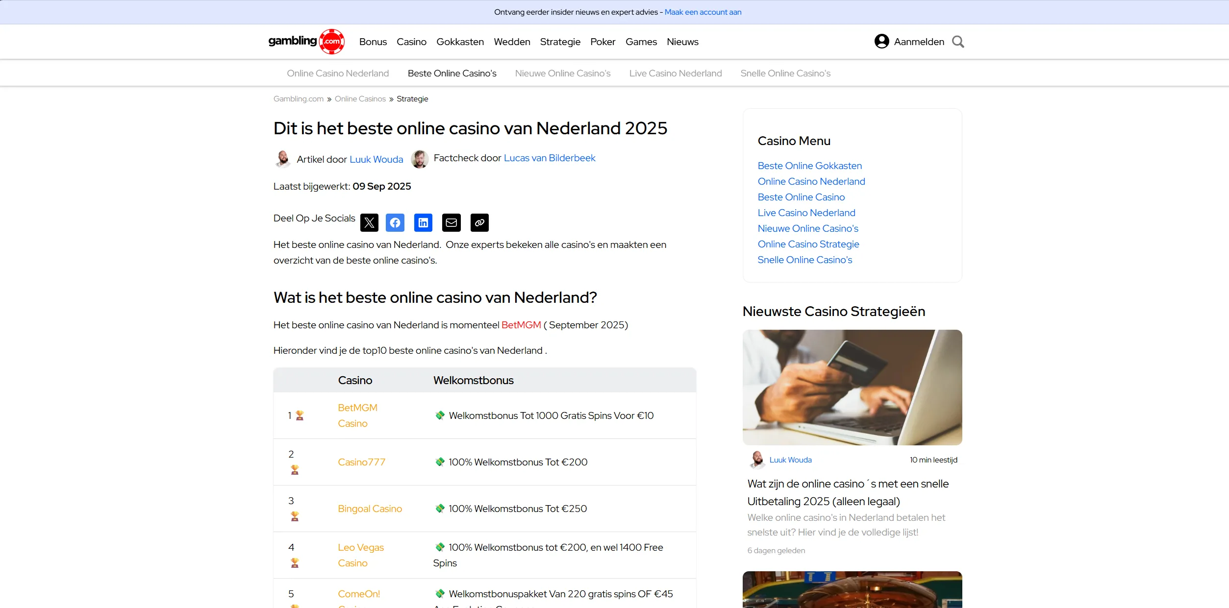Click the user account avatar icon
This screenshot has width=1229, height=608.
881,41
